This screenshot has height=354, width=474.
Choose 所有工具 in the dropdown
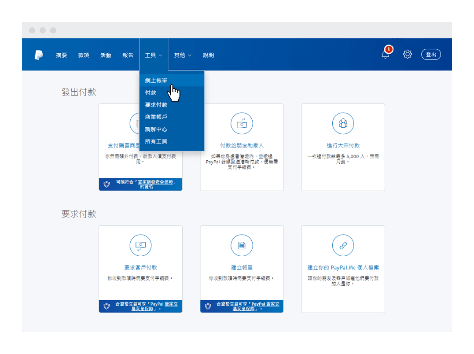point(156,141)
